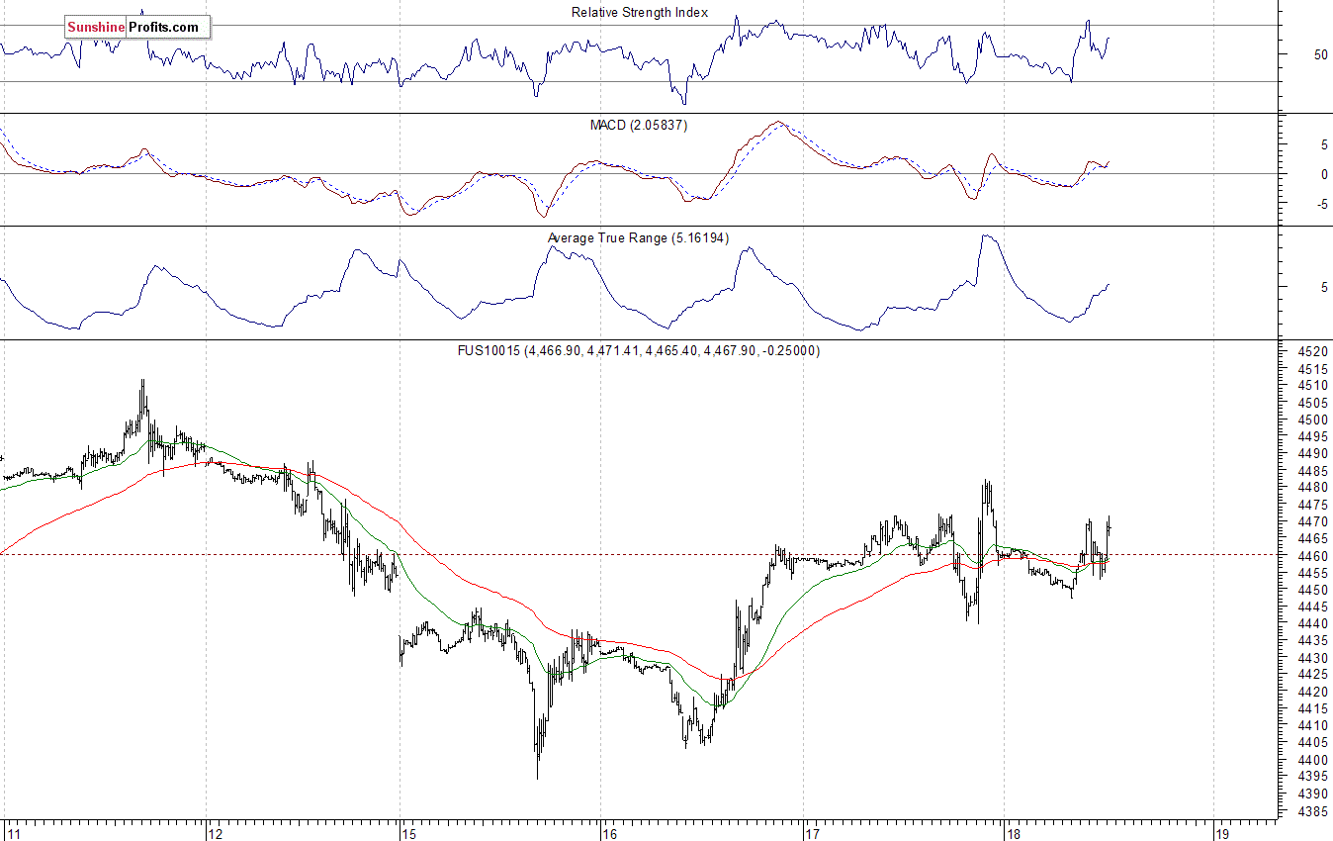
Task: Click the date label 15 on time axis
Action: tap(409, 833)
